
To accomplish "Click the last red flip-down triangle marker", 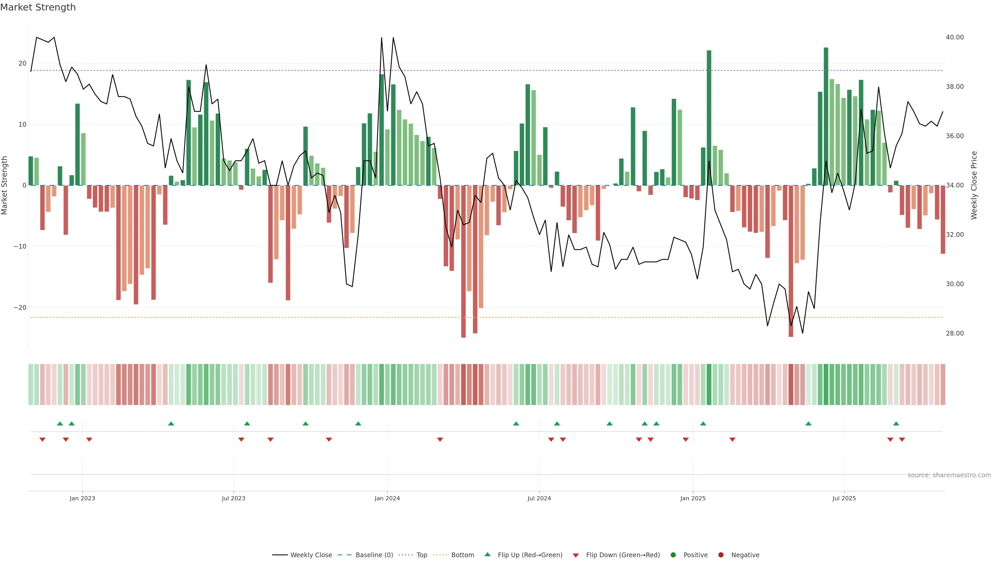I will point(902,439).
